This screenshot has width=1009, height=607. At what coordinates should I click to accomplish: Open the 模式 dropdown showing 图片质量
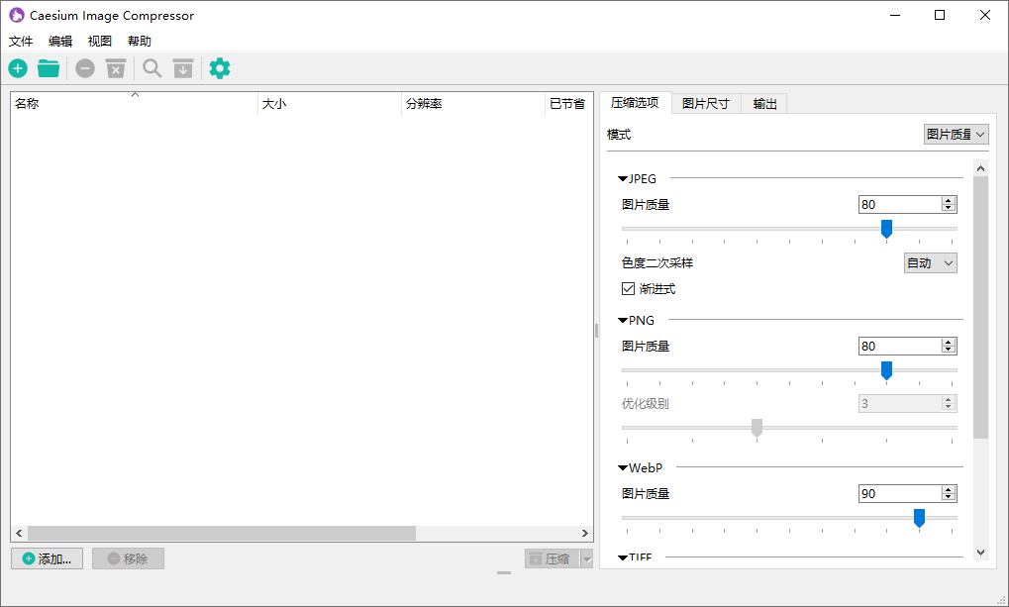(956, 135)
